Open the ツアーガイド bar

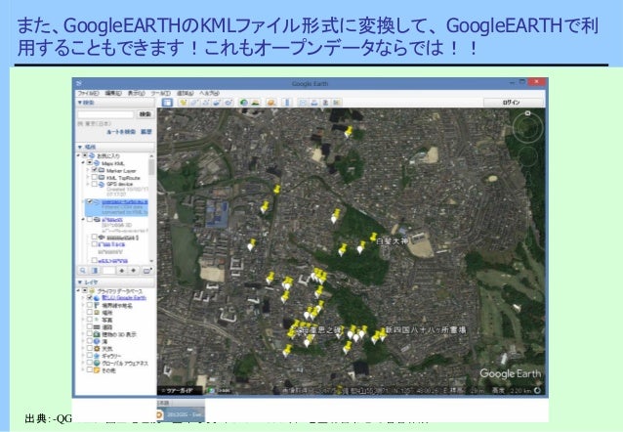pos(180,391)
